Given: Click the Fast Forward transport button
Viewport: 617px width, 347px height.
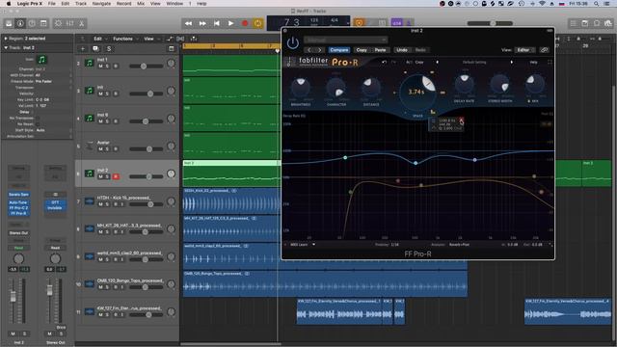Looking at the screenshot, I should pyautogui.click(x=202, y=23).
